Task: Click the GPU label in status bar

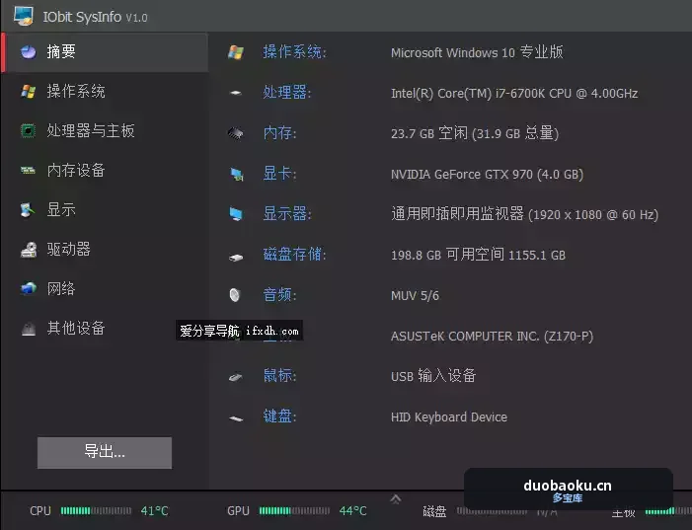Action: 238,511
